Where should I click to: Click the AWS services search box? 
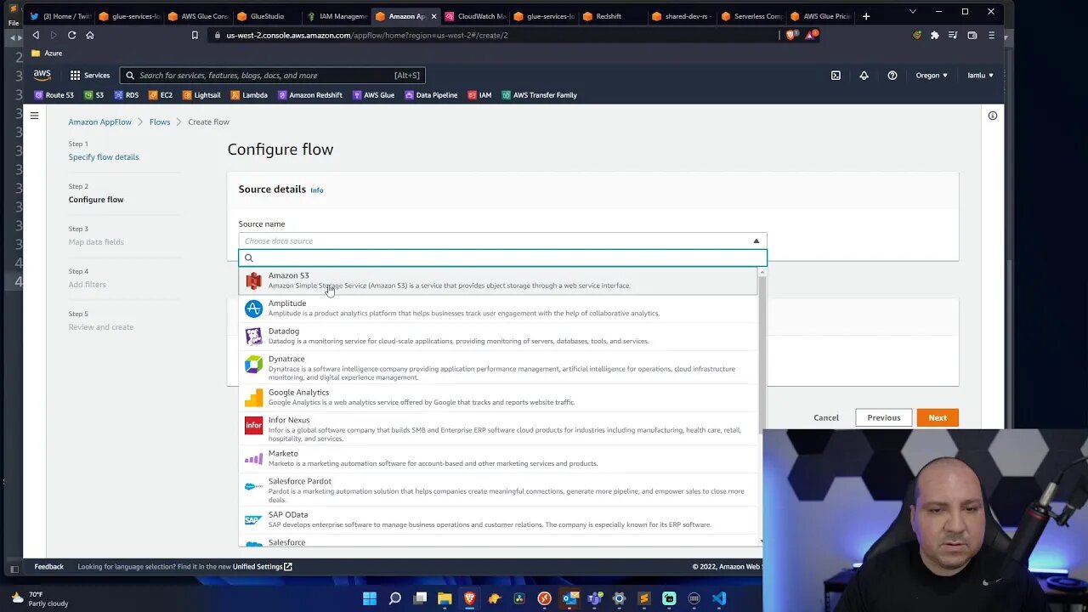pos(272,75)
